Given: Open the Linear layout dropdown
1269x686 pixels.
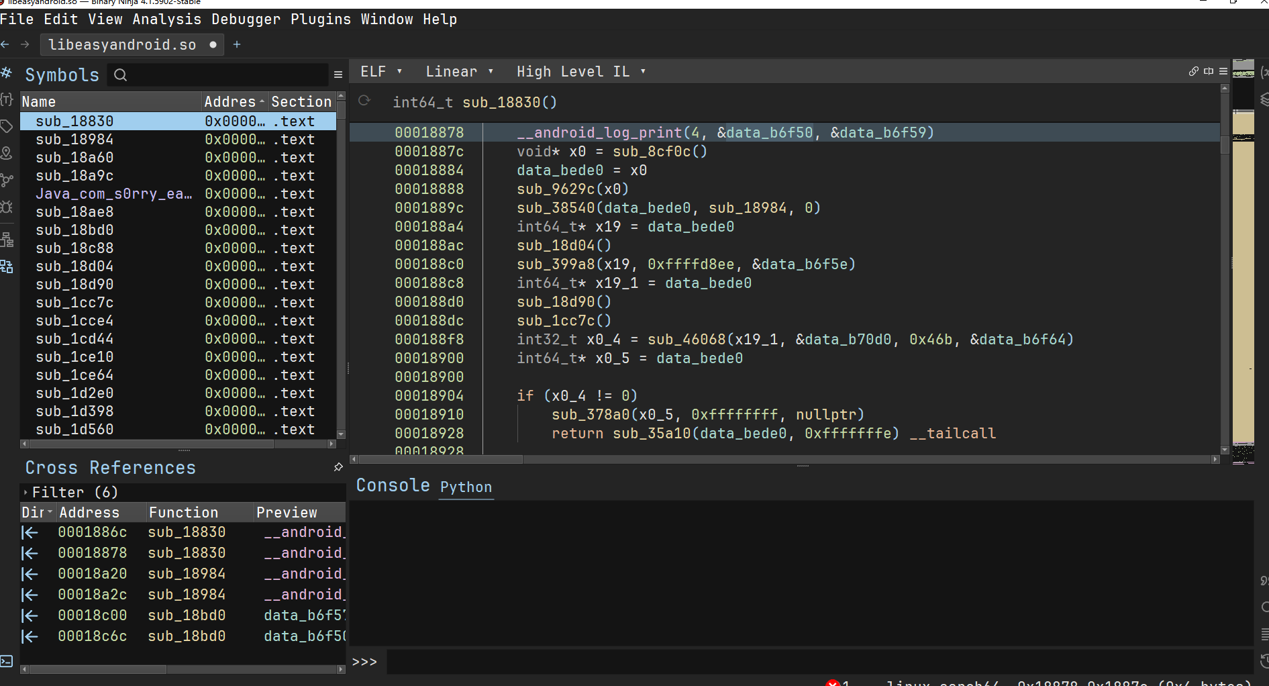Looking at the screenshot, I should 460,72.
